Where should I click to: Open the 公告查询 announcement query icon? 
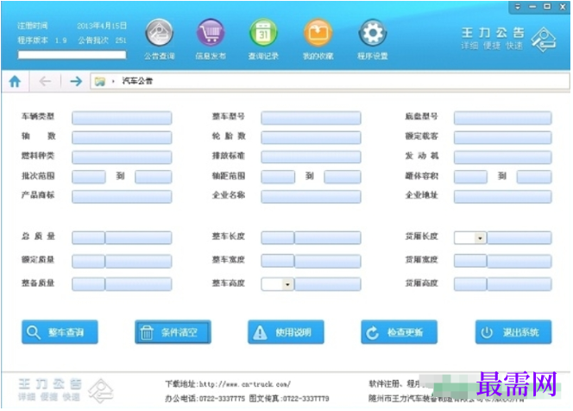160,34
